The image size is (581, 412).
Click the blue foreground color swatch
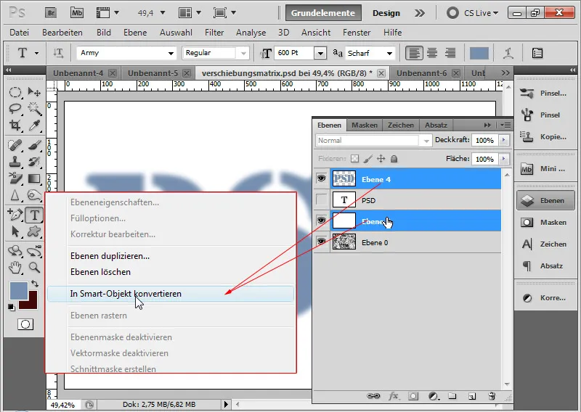(x=18, y=291)
